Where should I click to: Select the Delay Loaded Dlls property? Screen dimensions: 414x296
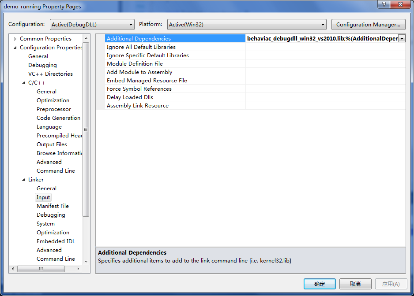[x=130, y=97]
